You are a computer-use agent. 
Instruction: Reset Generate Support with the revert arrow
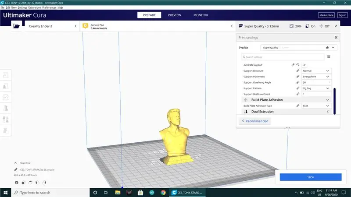pos(298,65)
